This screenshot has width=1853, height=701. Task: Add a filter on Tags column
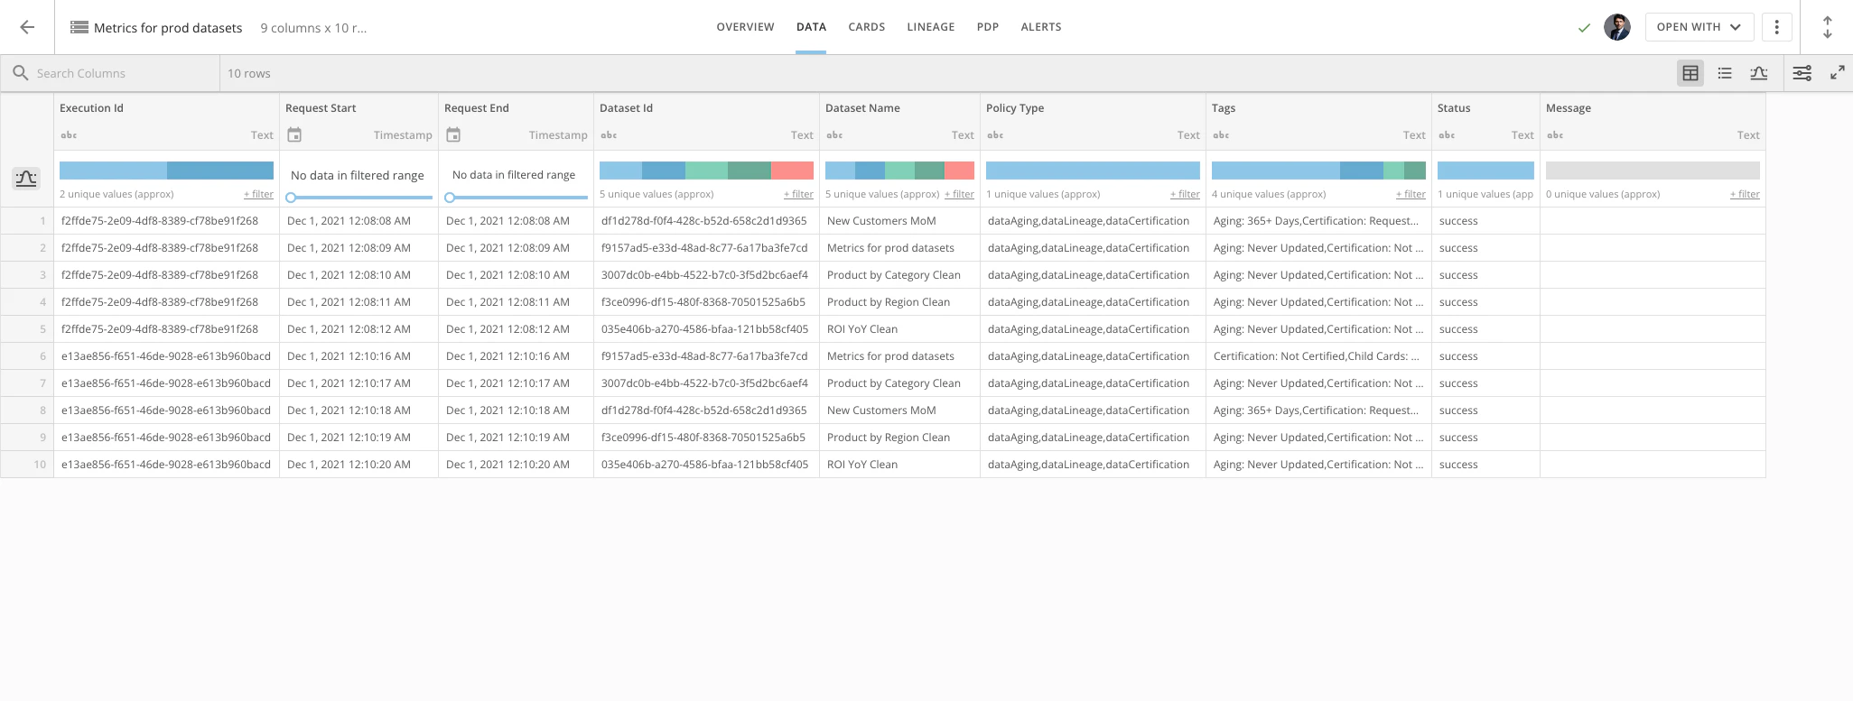coord(1411,194)
